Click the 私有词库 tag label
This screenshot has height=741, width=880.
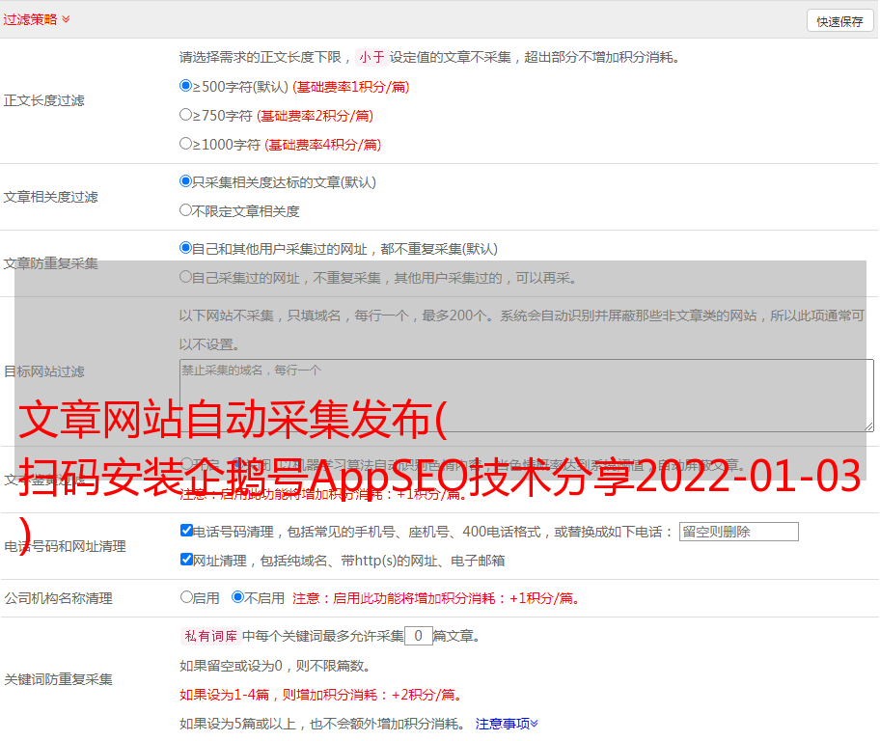pyautogui.click(x=208, y=637)
